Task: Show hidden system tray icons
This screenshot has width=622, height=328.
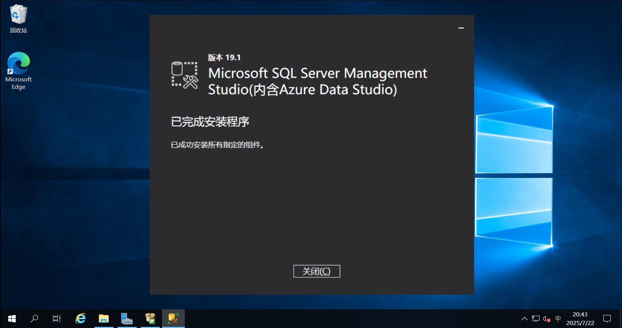Action: click(x=525, y=319)
